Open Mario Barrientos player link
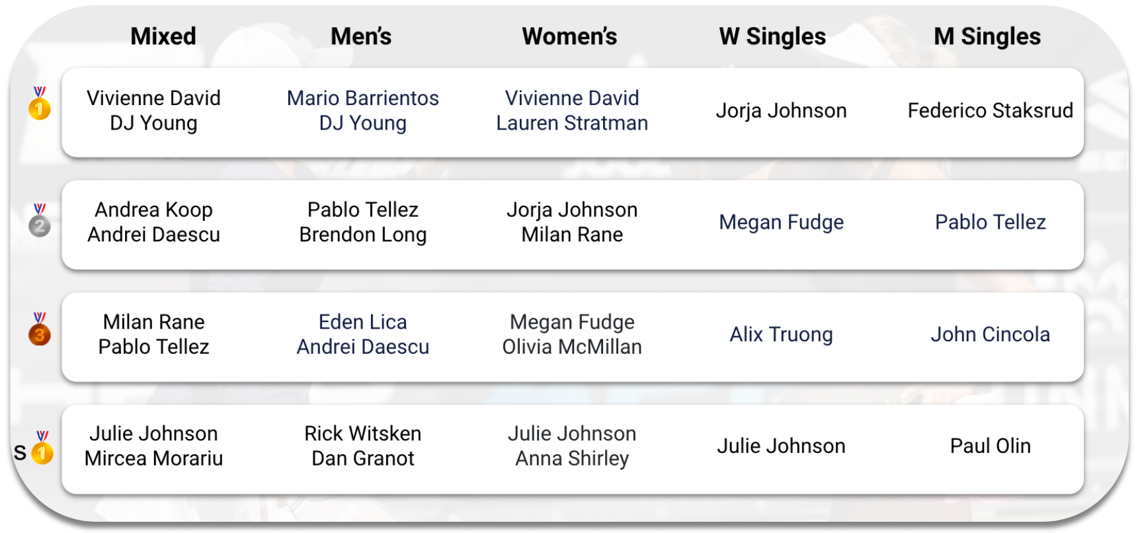 [363, 98]
